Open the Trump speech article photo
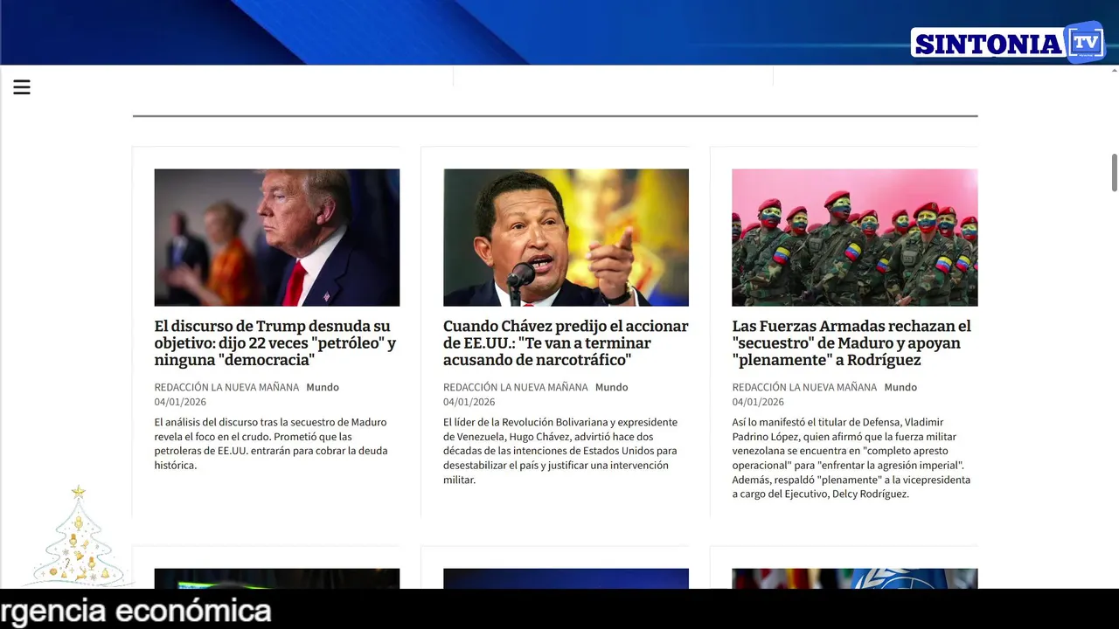The height and width of the screenshot is (629, 1119). pos(277,238)
